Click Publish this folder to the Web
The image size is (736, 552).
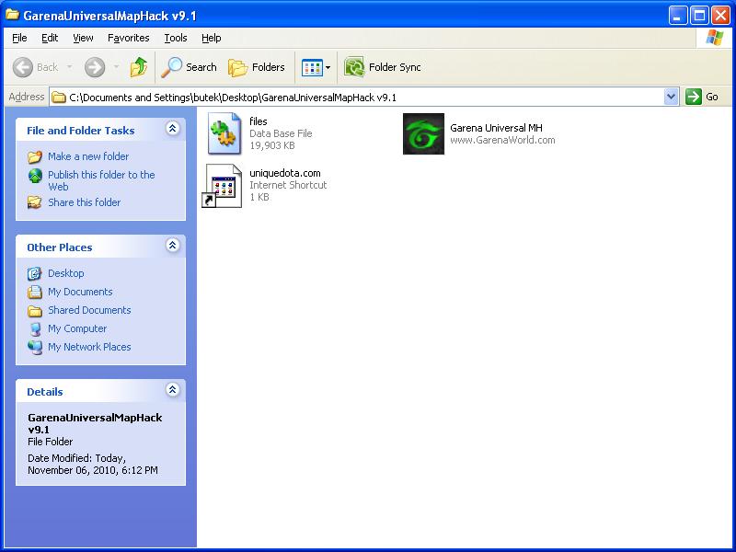[101, 180]
